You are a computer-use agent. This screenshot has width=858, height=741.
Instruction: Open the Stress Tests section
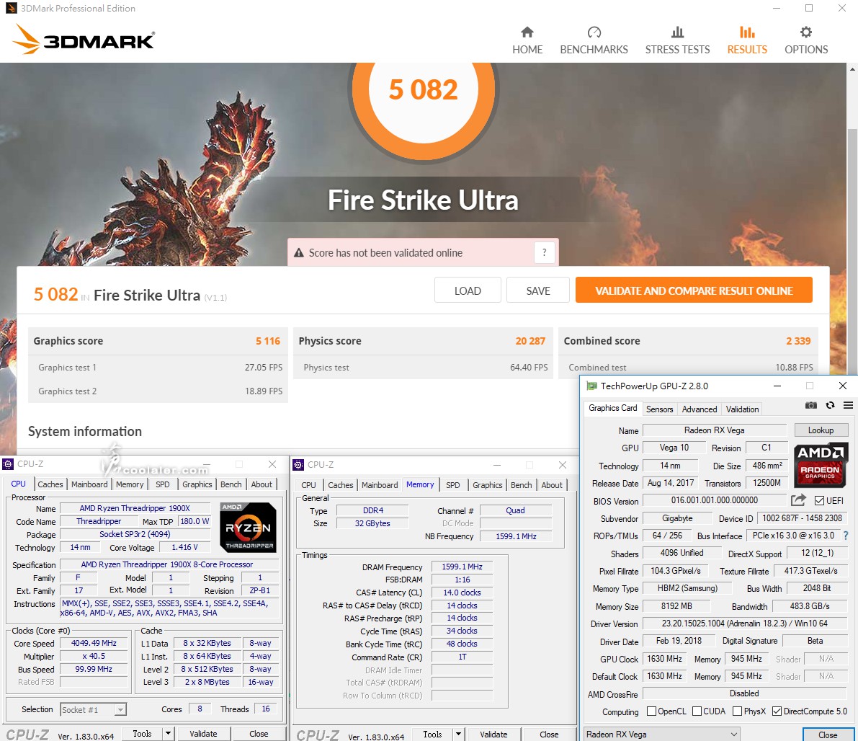click(677, 40)
